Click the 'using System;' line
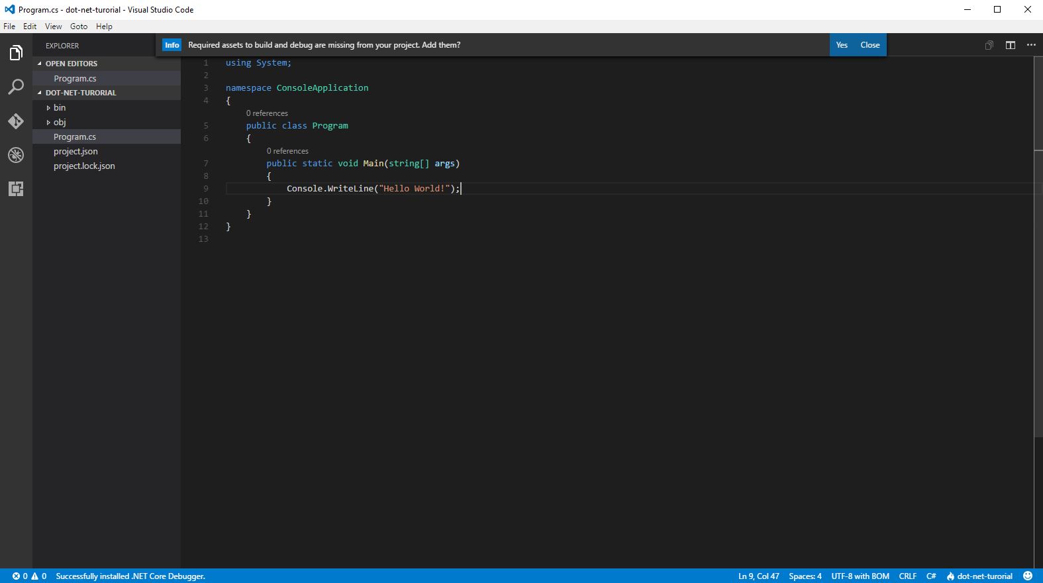The height and width of the screenshot is (583, 1043). [258, 63]
